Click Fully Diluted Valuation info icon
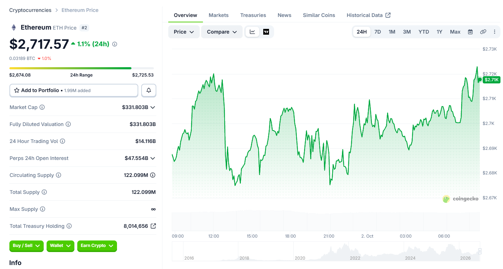 tap(68, 124)
